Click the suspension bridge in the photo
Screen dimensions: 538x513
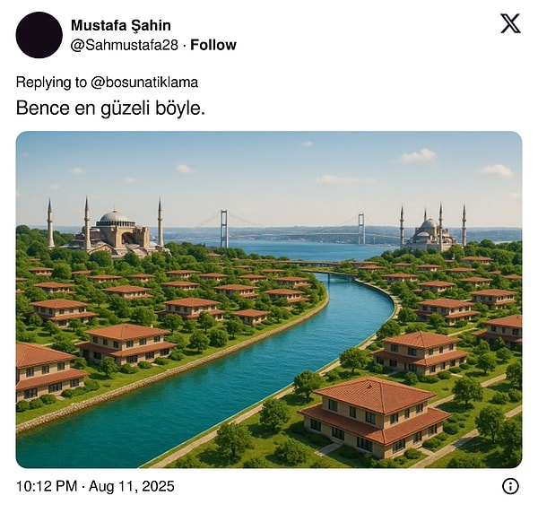(x=291, y=229)
